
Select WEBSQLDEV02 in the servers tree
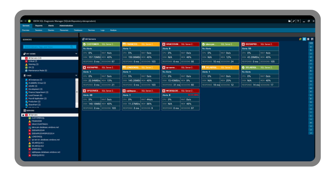[x=38, y=155]
